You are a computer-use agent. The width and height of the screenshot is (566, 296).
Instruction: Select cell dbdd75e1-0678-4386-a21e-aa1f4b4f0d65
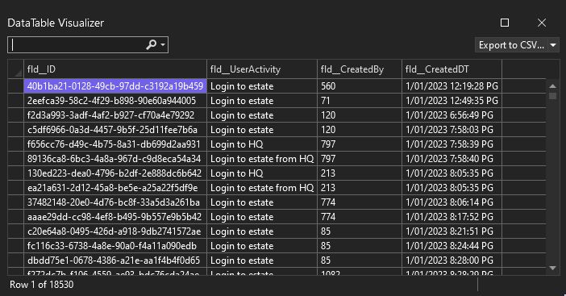click(115, 261)
